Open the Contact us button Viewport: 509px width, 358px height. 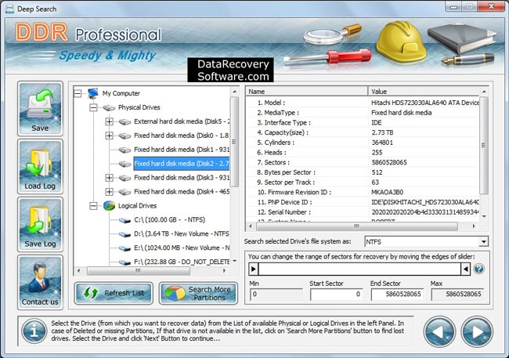point(40,282)
